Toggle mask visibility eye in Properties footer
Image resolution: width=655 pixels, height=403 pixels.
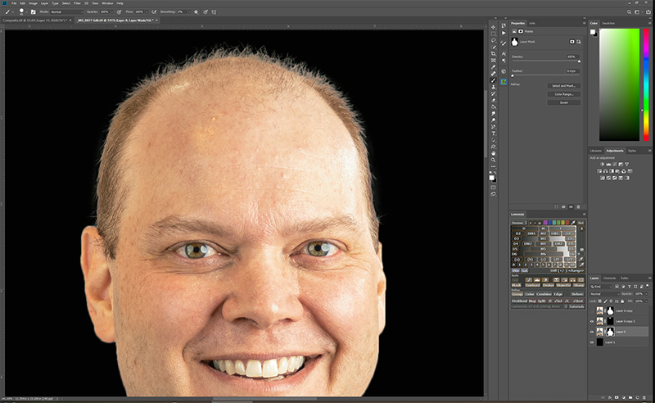point(571,207)
